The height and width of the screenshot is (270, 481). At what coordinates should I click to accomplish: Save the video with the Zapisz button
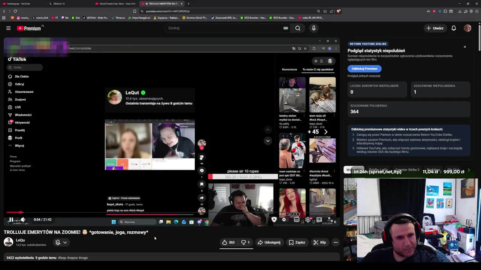tap(297, 242)
